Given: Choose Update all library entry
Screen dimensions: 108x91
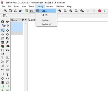Looking at the screenshot, I should (x=46, y=24).
